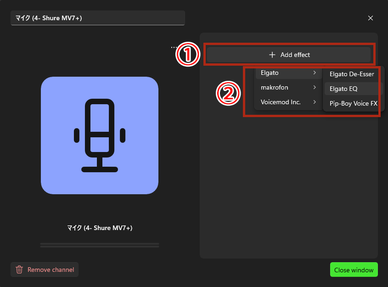
Task: Click the Remove channel button
Action: (x=45, y=270)
